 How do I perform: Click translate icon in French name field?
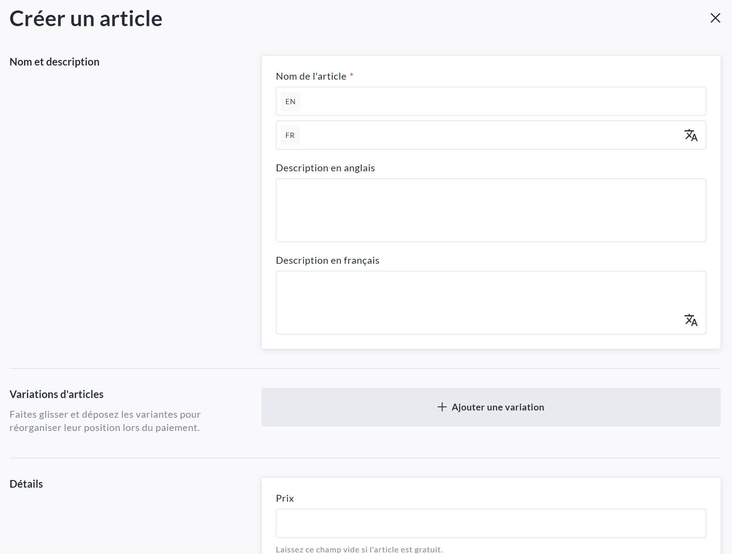coord(691,135)
